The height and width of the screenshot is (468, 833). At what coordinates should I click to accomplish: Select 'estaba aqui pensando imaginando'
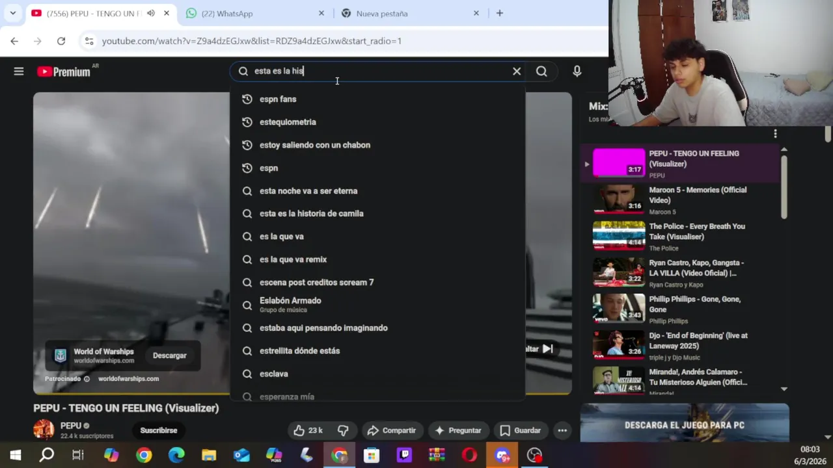coord(377,328)
